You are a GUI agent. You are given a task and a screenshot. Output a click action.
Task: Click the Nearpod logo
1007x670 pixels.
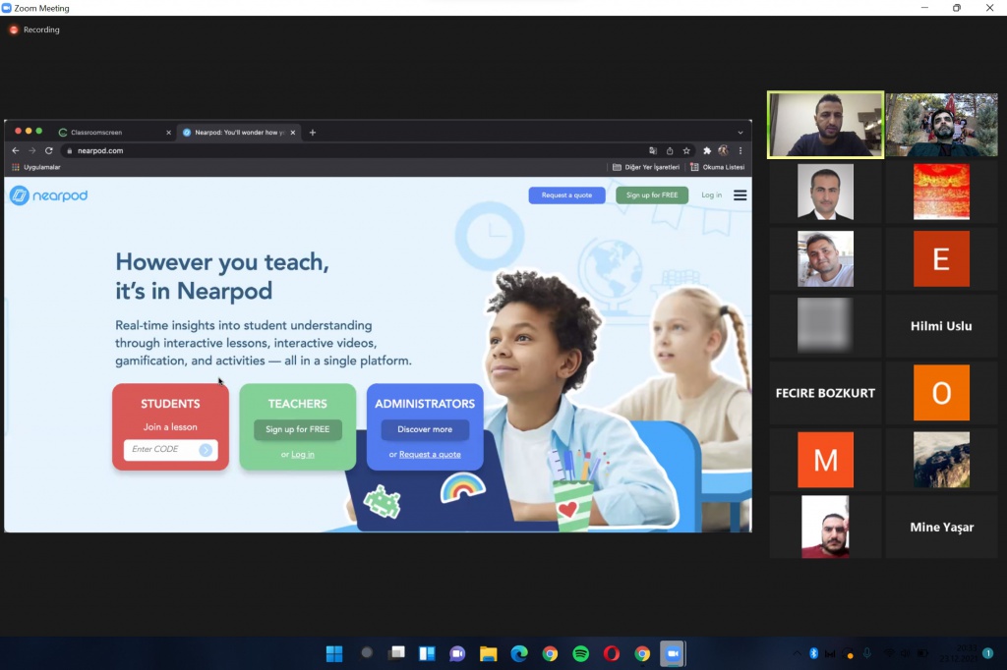[49, 195]
